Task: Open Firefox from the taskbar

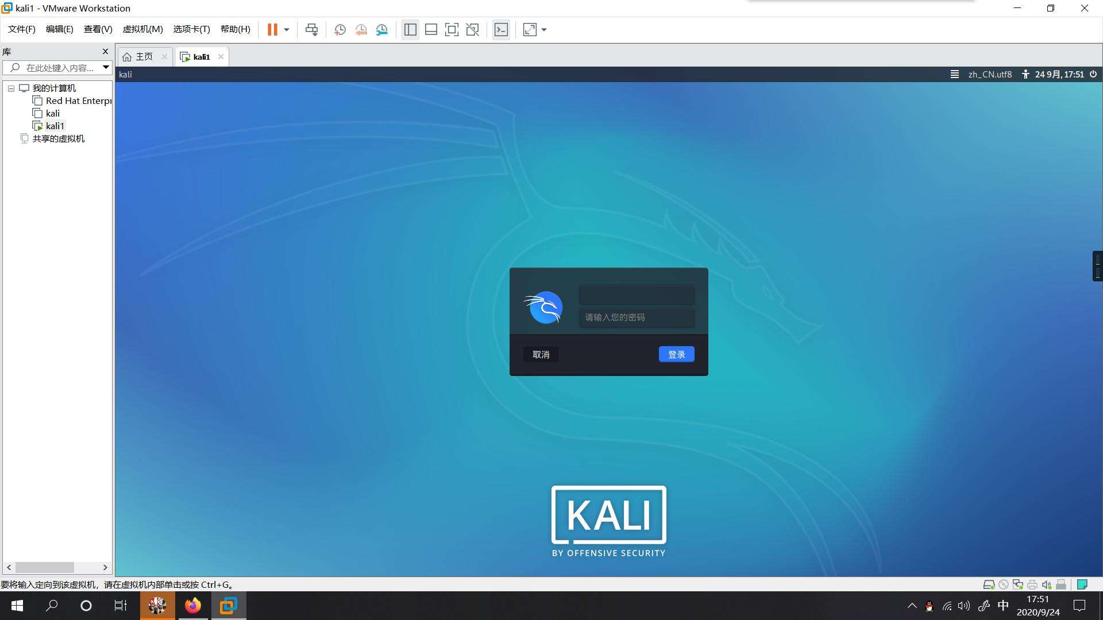Action: point(193,606)
